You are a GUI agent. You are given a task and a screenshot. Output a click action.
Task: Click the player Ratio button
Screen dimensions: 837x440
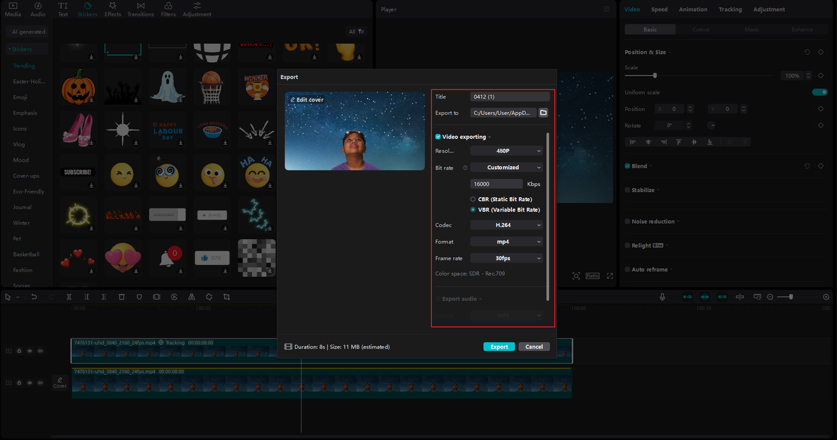(x=592, y=275)
